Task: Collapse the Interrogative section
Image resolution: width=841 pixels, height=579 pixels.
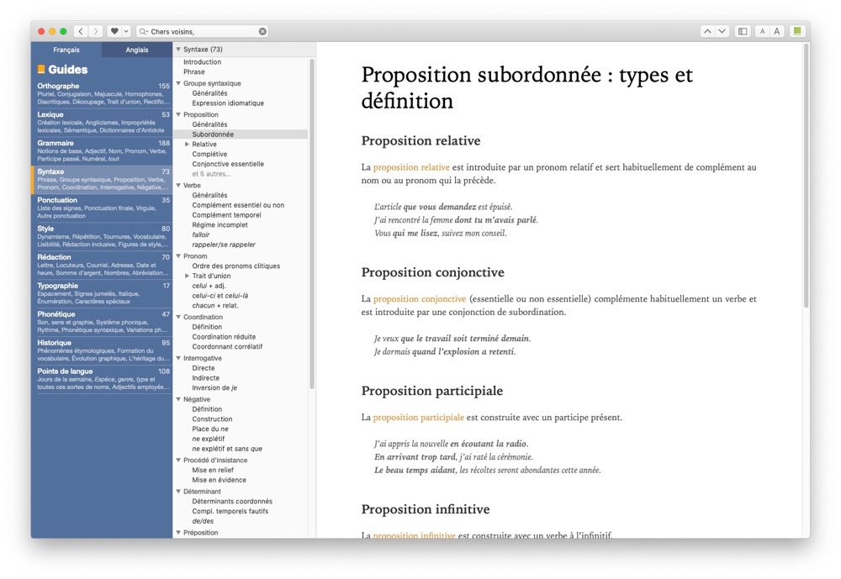Action: [178, 358]
